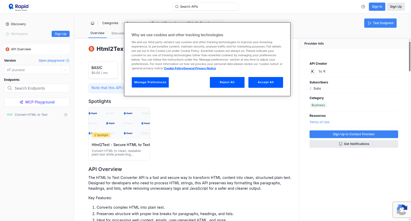Click Sign Up to Contact Provider
411x221 pixels.
(354, 134)
